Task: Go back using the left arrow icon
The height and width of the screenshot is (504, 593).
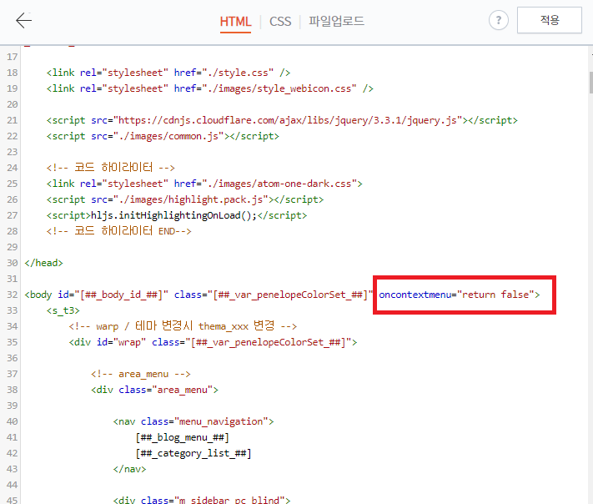Action: [23, 20]
